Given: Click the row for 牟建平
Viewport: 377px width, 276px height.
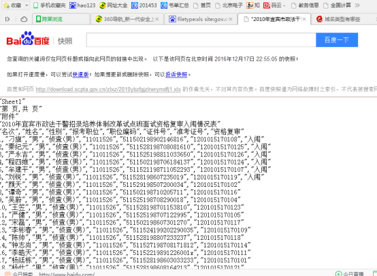Looking at the screenshot, I should pos(135,169).
